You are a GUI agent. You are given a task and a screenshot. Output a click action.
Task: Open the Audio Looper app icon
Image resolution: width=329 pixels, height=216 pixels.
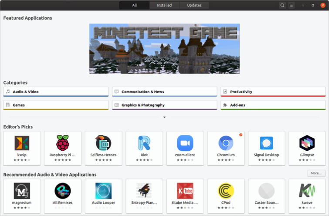click(x=103, y=191)
